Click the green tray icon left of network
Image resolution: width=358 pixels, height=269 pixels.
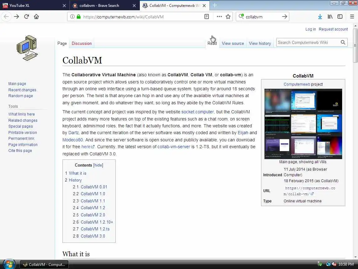(x=320, y=264)
